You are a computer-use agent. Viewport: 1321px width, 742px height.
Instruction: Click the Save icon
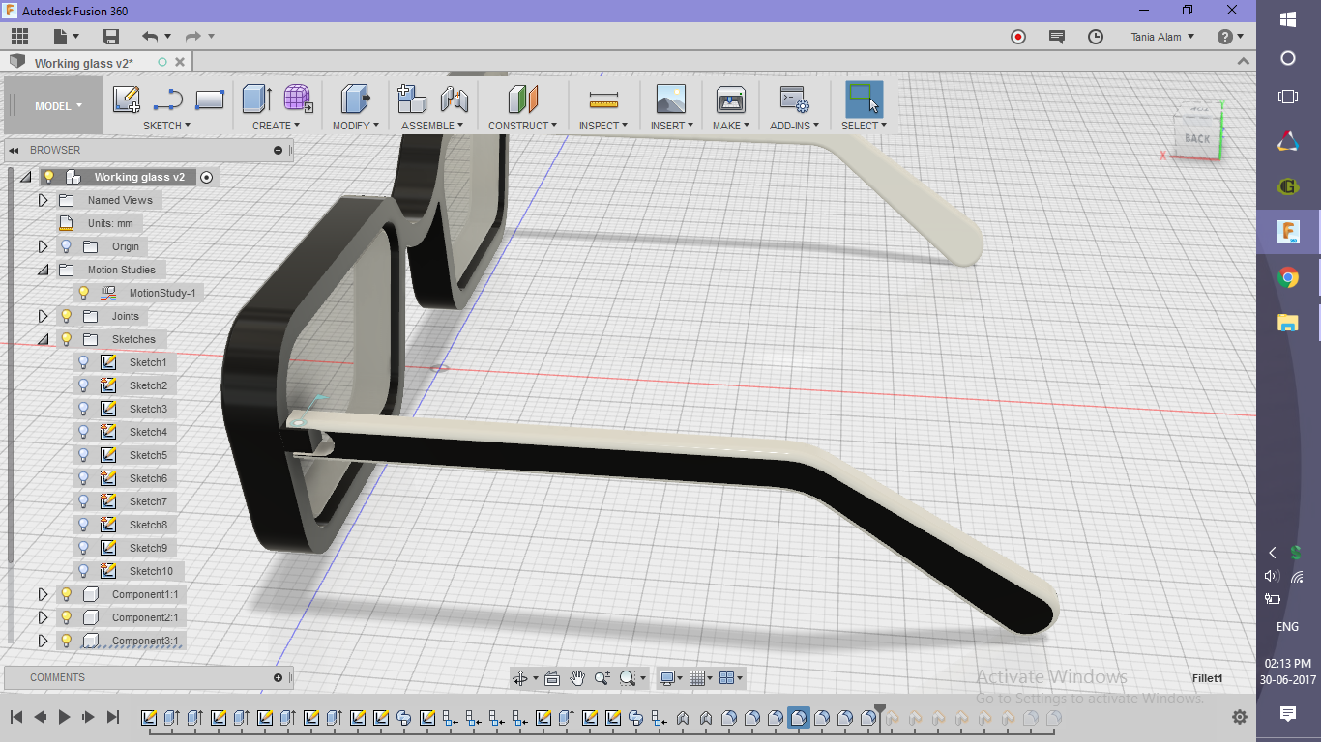tap(111, 37)
